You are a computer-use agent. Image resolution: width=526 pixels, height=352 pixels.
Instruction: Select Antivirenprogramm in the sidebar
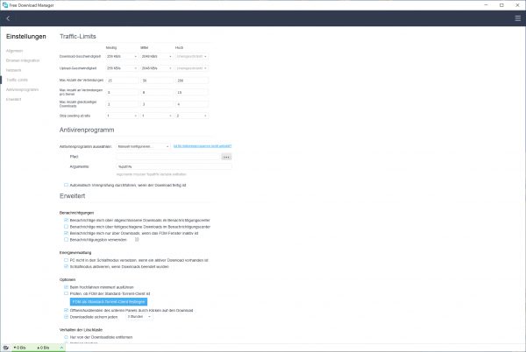[x=22, y=90]
